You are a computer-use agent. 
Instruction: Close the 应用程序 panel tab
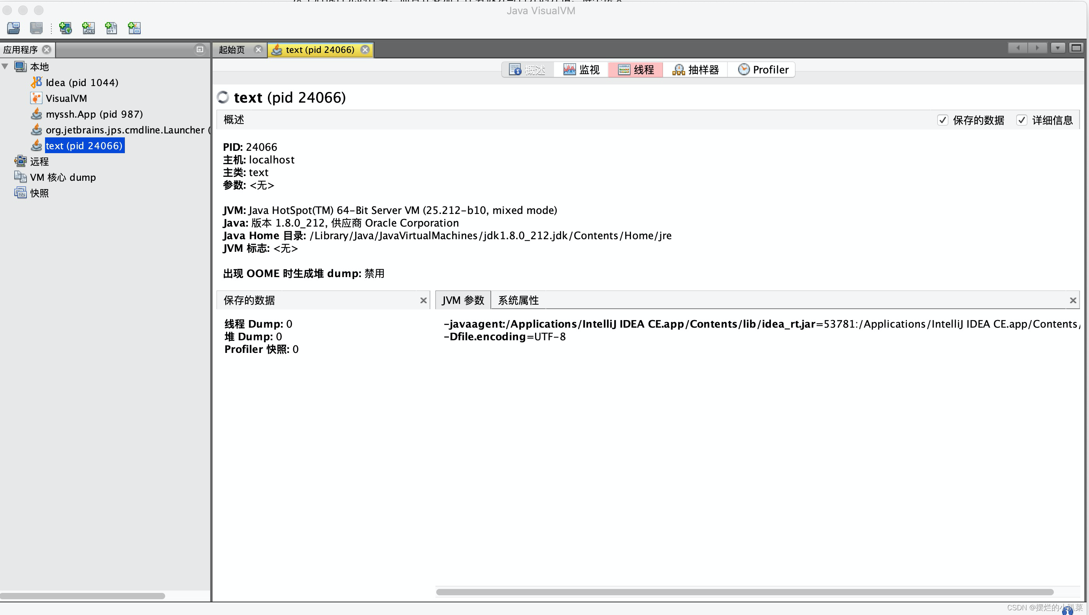click(x=47, y=49)
